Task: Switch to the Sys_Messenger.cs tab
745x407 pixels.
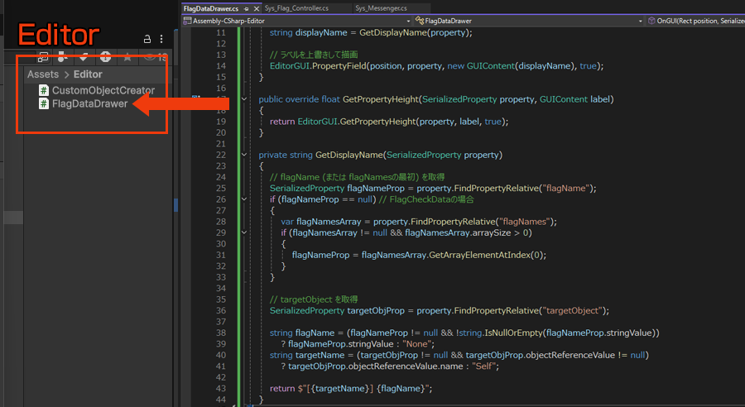Action: tap(381, 7)
